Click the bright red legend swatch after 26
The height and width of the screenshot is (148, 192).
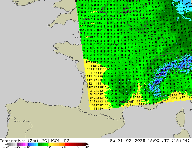(x=66, y=144)
